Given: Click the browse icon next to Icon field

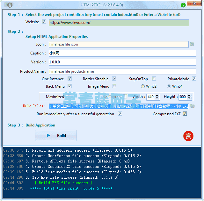Looking at the screenshot, I should click(192, 44).
